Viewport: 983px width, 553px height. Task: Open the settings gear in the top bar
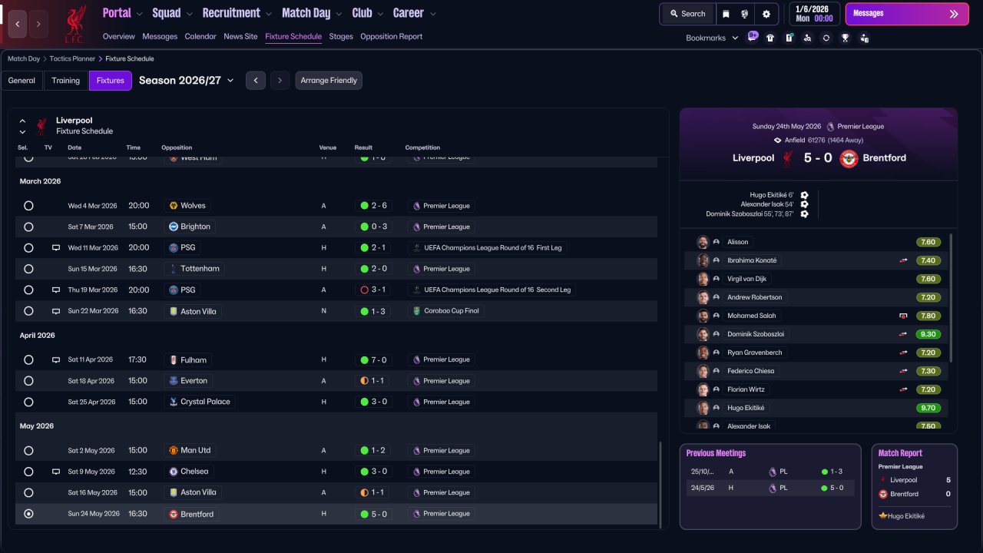(x=766, y=14)
